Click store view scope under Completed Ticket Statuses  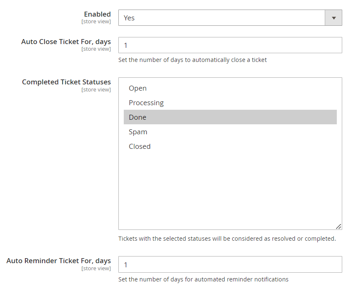(96, 90)
